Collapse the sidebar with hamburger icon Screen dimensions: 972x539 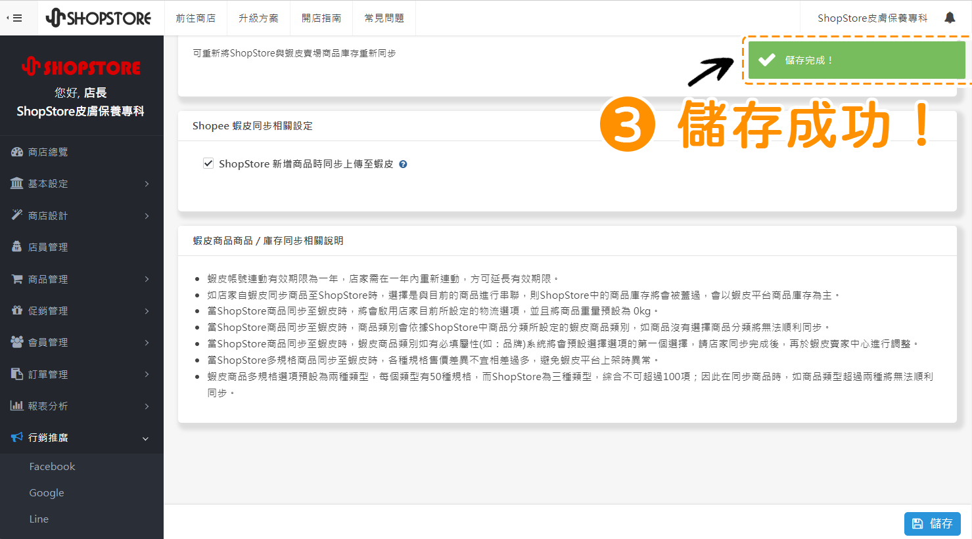coord(16,18)
